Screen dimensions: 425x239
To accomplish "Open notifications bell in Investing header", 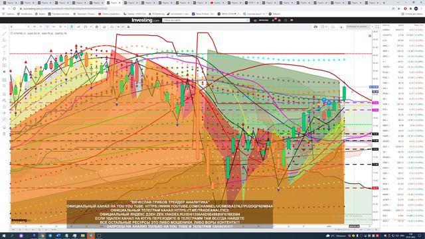I will tap(274, 20).
